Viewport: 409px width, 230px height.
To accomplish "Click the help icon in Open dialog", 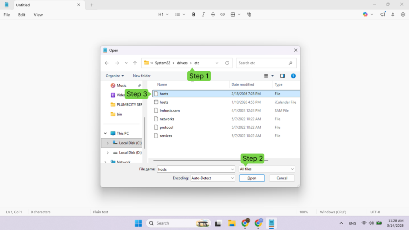I will coord(293,76).
